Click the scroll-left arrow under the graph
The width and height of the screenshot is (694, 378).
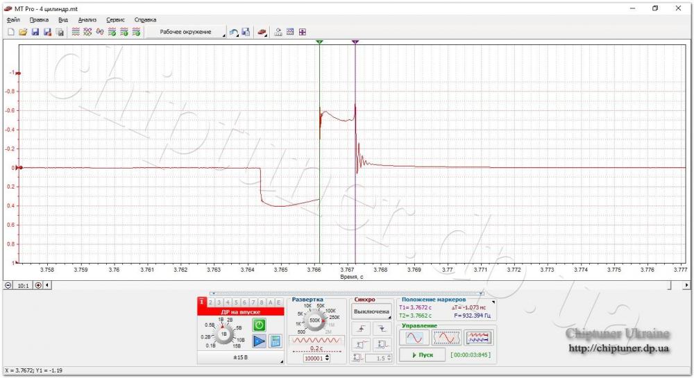pyautogui.click(x=47, y=286)
